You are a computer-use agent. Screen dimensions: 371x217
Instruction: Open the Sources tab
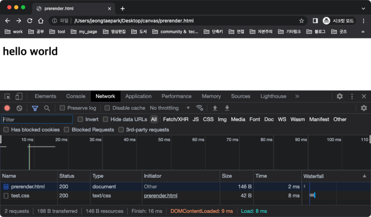click(240, 96)
